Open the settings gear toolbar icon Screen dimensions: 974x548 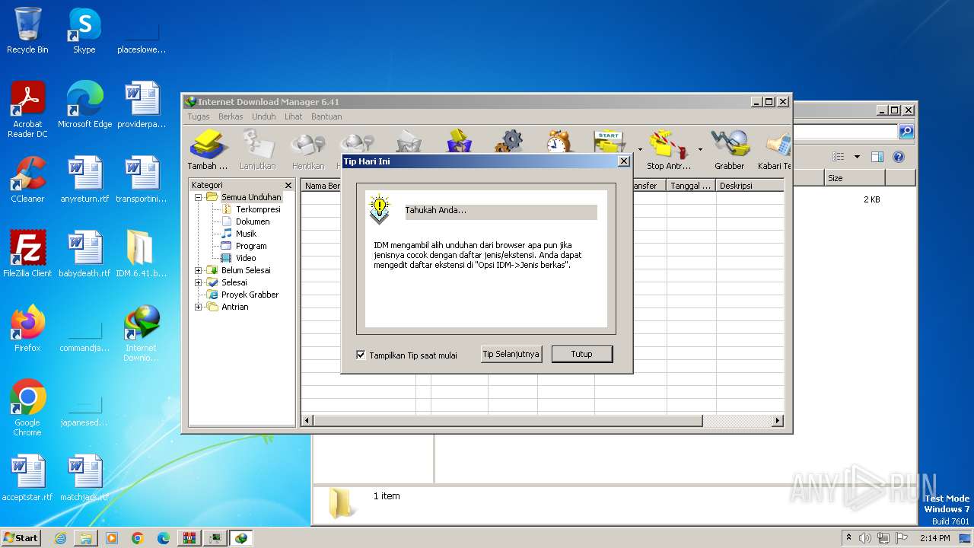pyautogui.click(x=509, y=142)
